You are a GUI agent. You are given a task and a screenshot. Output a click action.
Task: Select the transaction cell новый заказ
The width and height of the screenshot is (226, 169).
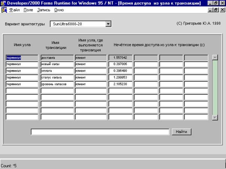click(x=57, y=64)
